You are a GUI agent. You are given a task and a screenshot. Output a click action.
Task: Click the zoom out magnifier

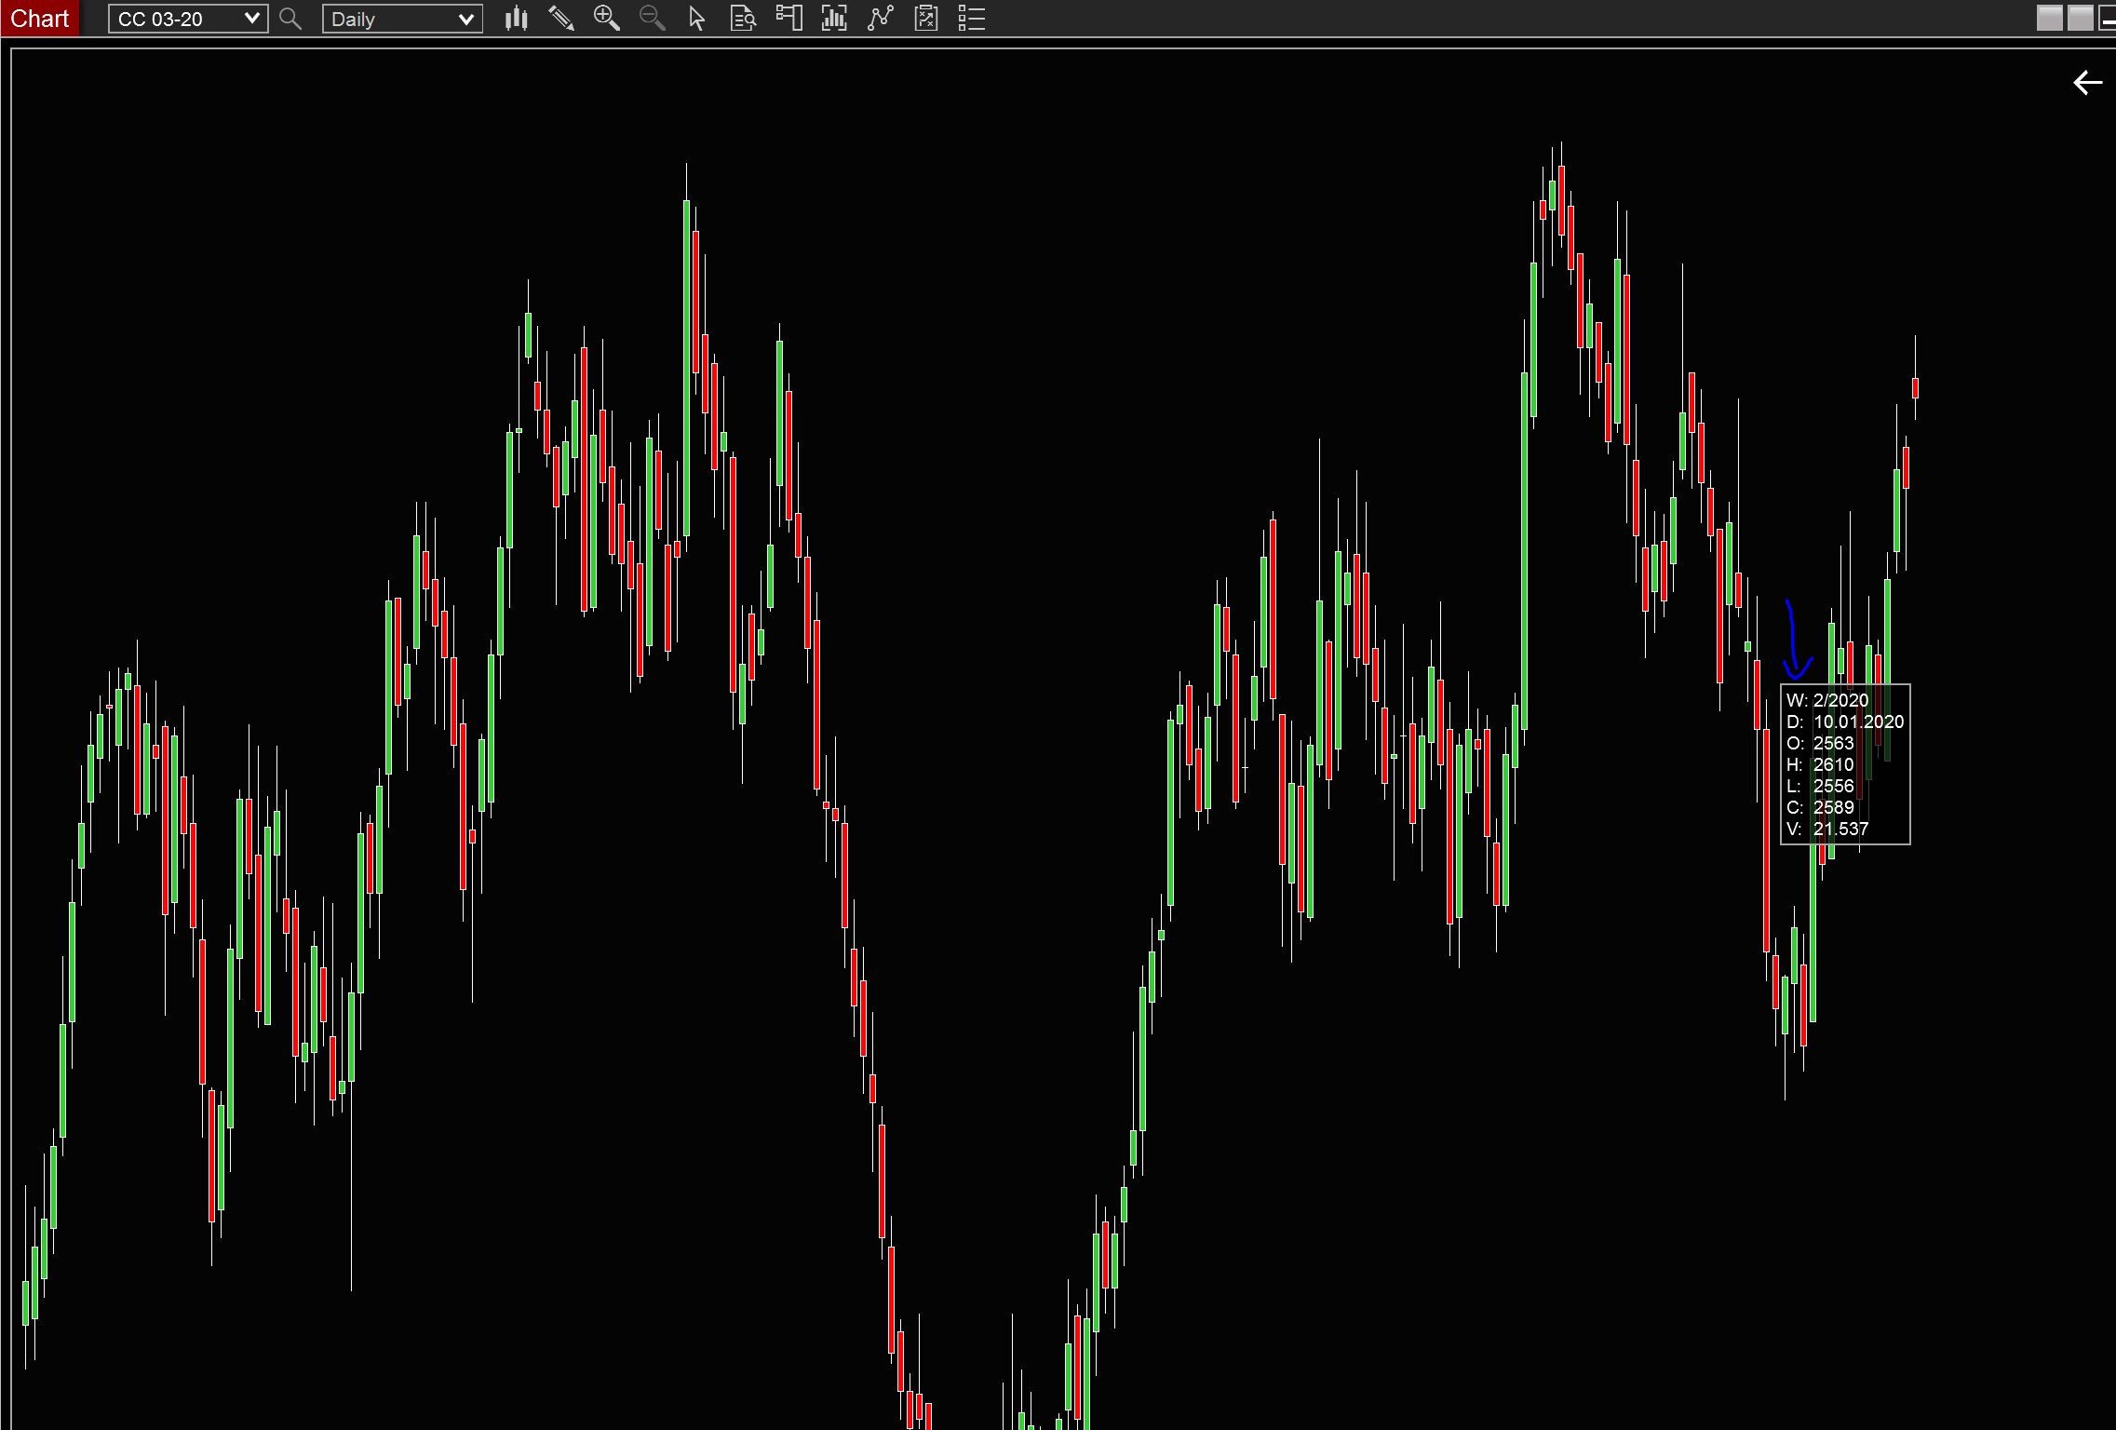[652, 19]
